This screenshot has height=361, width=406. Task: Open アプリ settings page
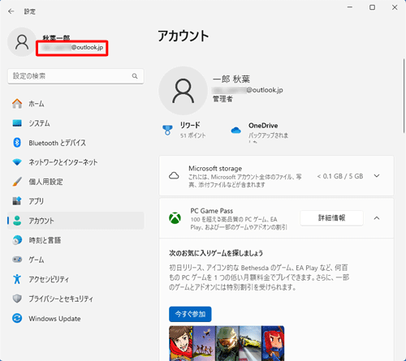[x=76, y=201]
